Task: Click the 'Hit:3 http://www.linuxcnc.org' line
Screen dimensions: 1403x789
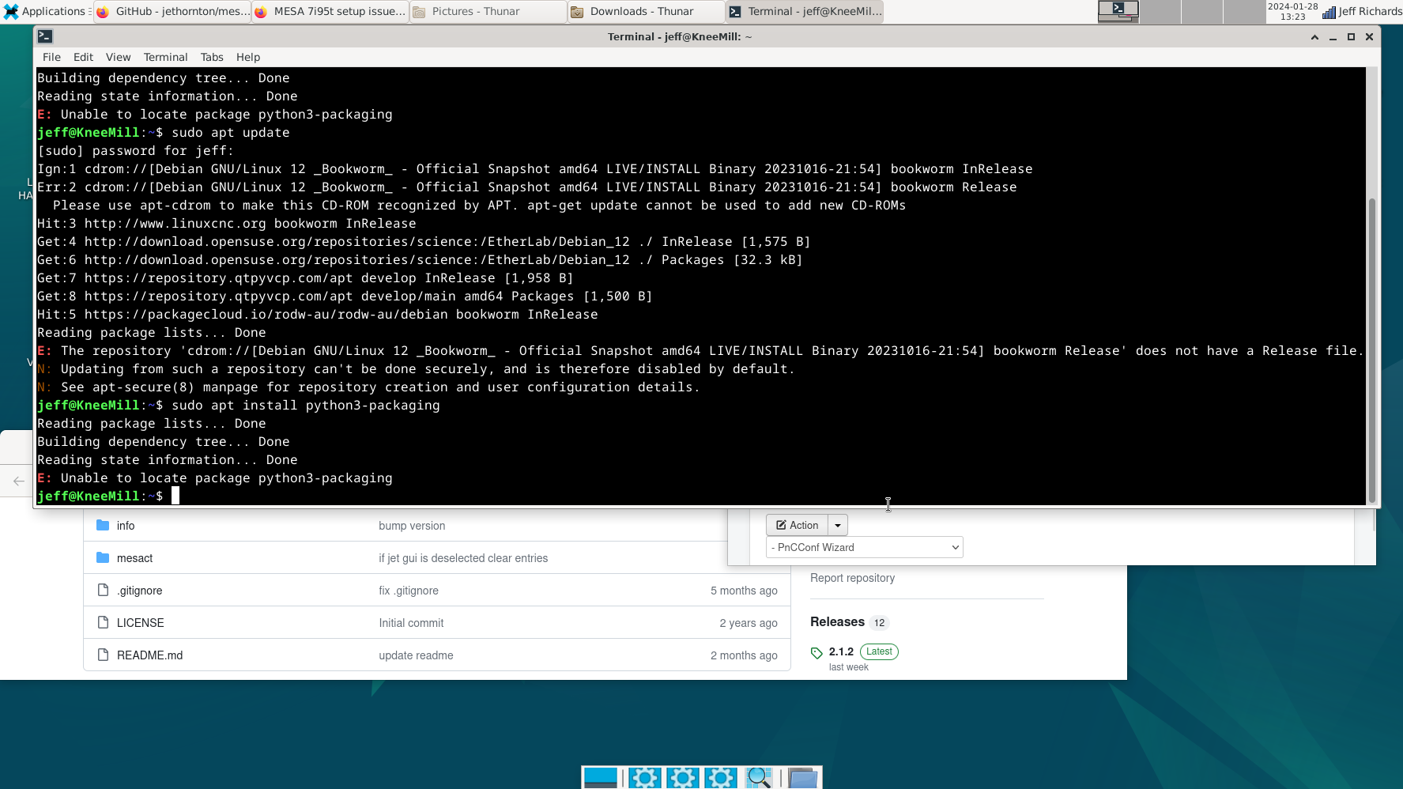Action: [227, 224]
